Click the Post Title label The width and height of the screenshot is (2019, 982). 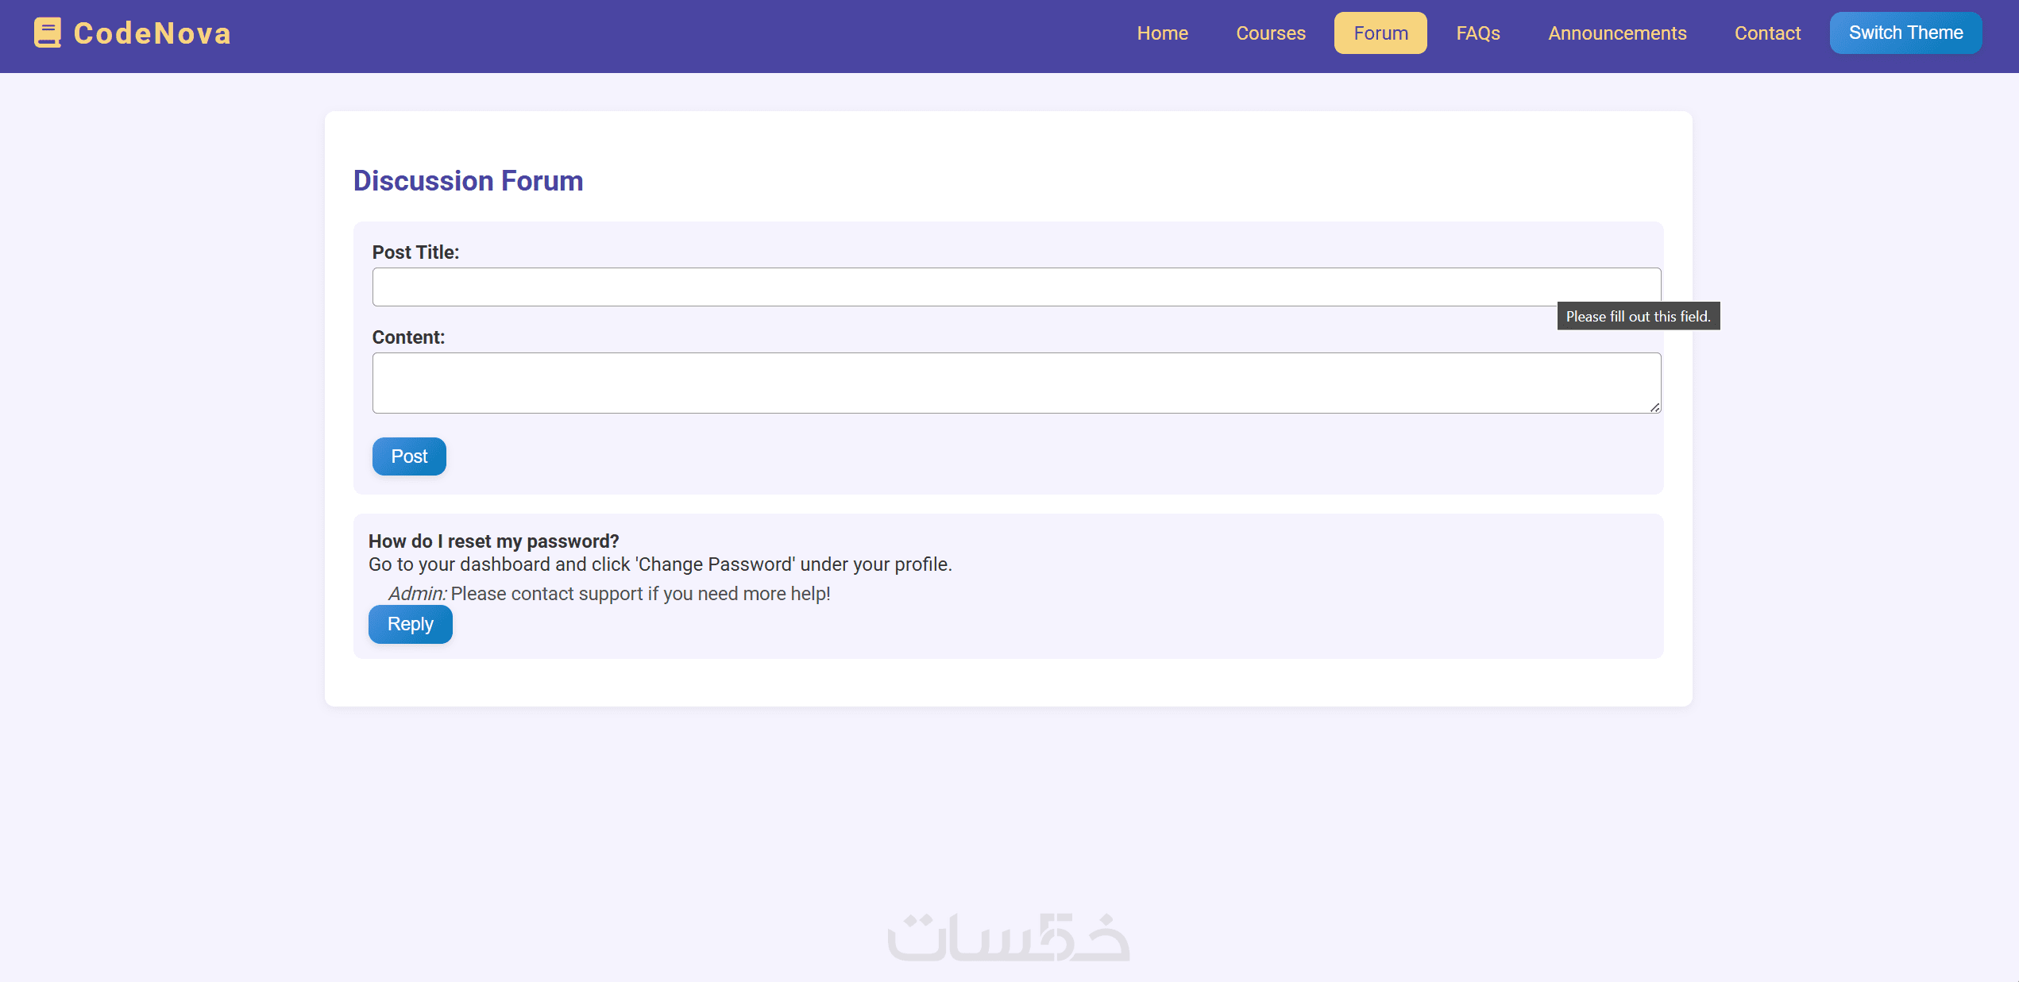pyautogui.click(x=415, y=252)
